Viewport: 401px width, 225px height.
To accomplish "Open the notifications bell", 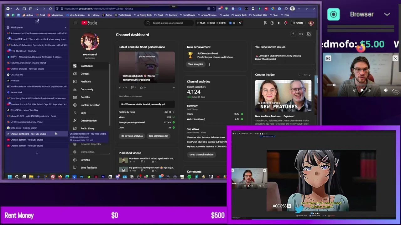I will (285, 23).
